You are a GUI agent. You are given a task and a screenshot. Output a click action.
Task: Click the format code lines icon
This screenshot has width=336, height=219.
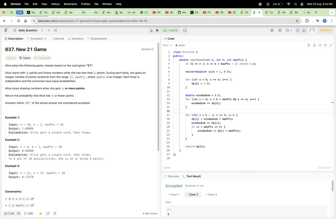point(309,45)
